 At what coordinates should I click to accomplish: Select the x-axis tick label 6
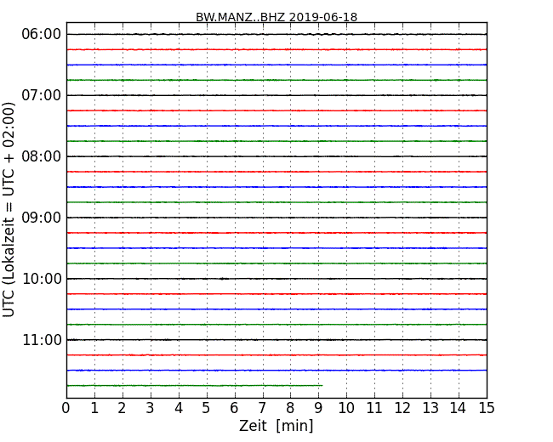[x=234, y=408]
